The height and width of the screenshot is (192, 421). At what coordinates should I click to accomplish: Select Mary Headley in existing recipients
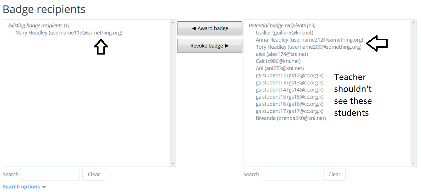[69, 33]
